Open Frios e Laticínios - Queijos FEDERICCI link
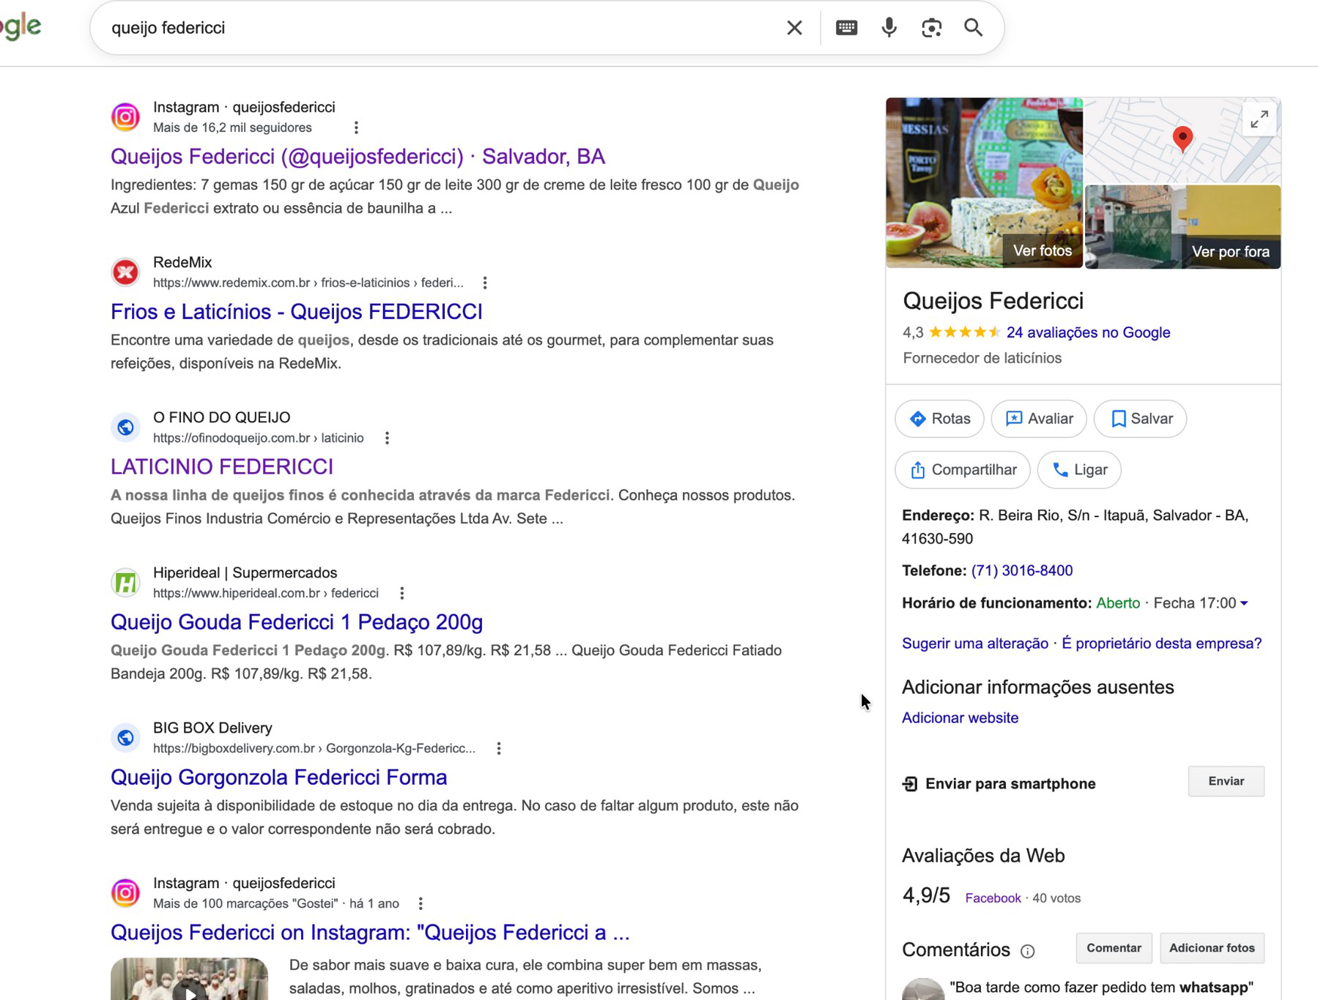The width and height of the screenshot is (1318, 1000). click(297, 312)
